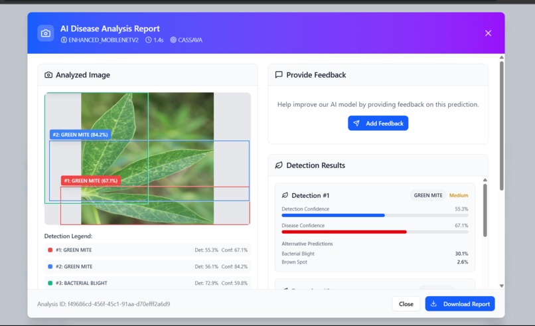Click Conf: 84.2% in legend row #2

[234, 266]
